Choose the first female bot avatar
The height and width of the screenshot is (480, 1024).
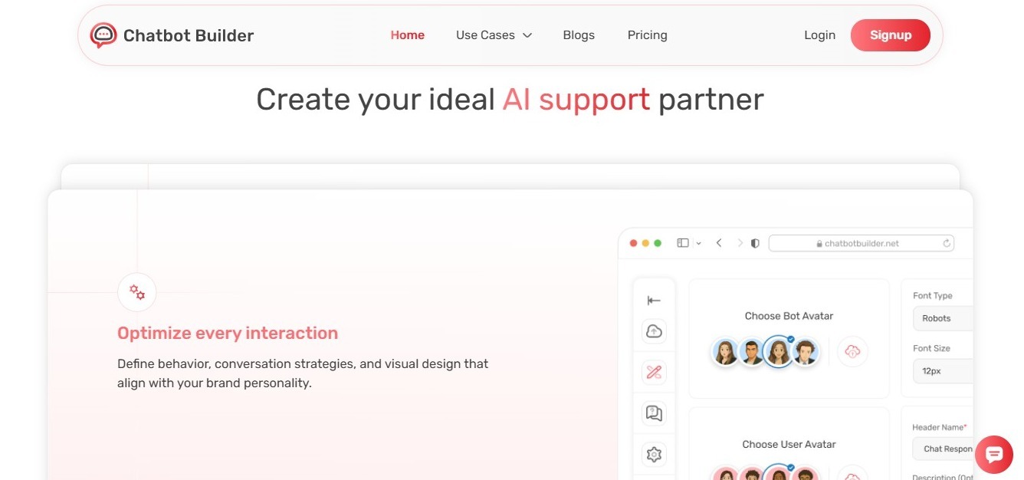coord(725,352)
